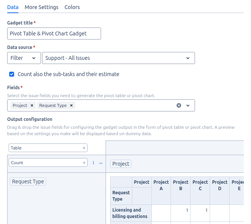251x224 pixels.
Task: Click the Licensing row cell under Project B
Action: (x=181, y=213)
